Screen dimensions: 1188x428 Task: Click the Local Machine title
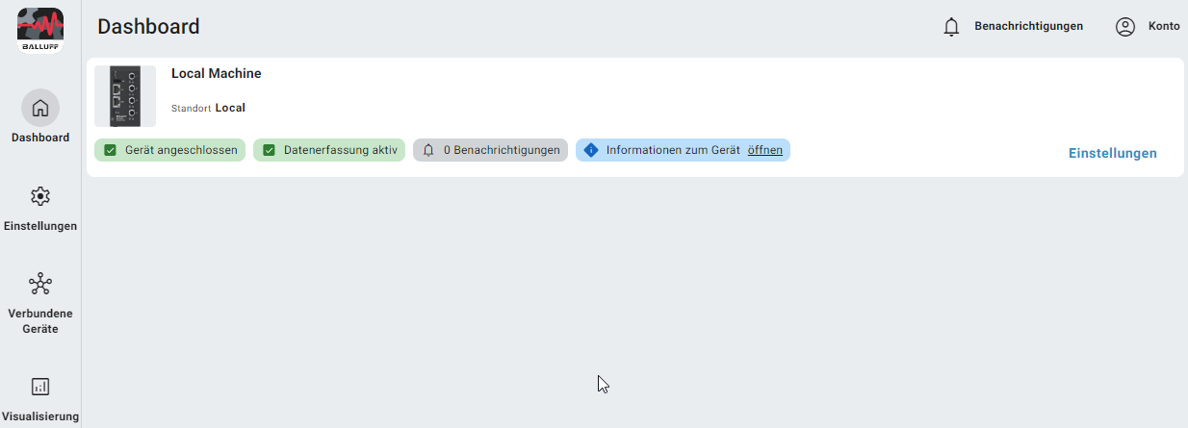216,73
